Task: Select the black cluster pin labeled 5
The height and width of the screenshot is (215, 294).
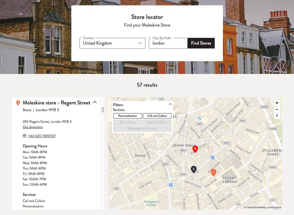Action: click(x=194, y=169)
